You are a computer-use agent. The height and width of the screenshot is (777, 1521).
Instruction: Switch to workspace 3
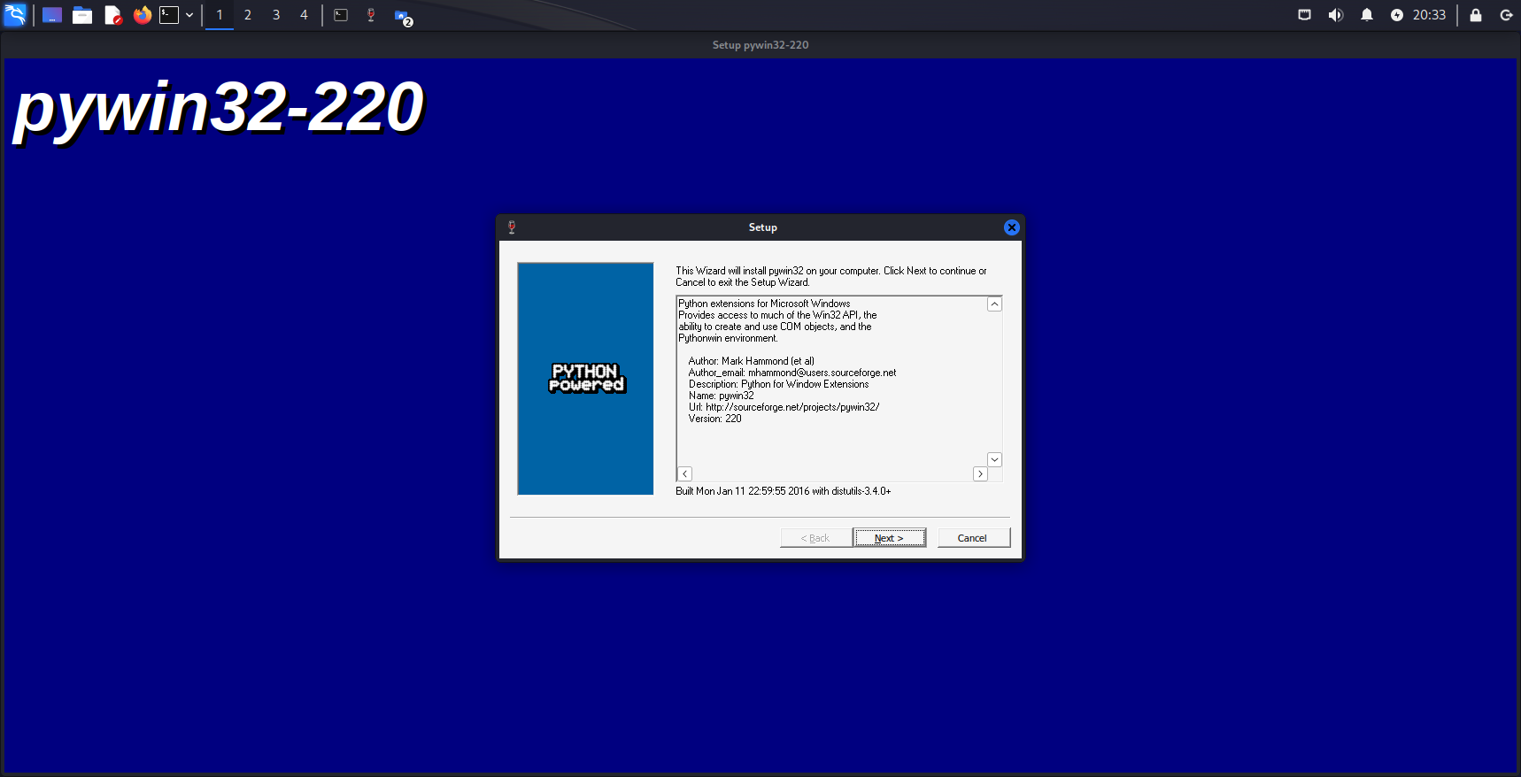click(x=276, y=15)
